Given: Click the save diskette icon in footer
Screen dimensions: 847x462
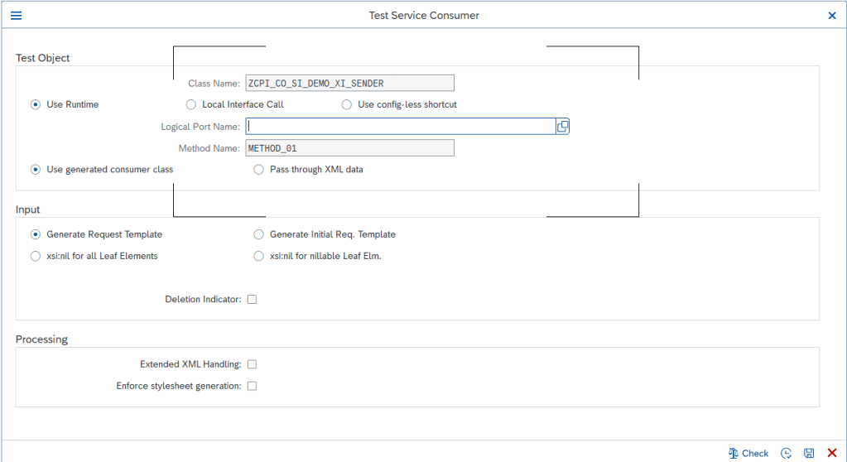Looking at the screenshot, I should [809, 453].
